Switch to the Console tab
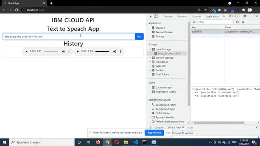Image resolution: width=260 pixels, height=146 pixels. tap(168, 16)
